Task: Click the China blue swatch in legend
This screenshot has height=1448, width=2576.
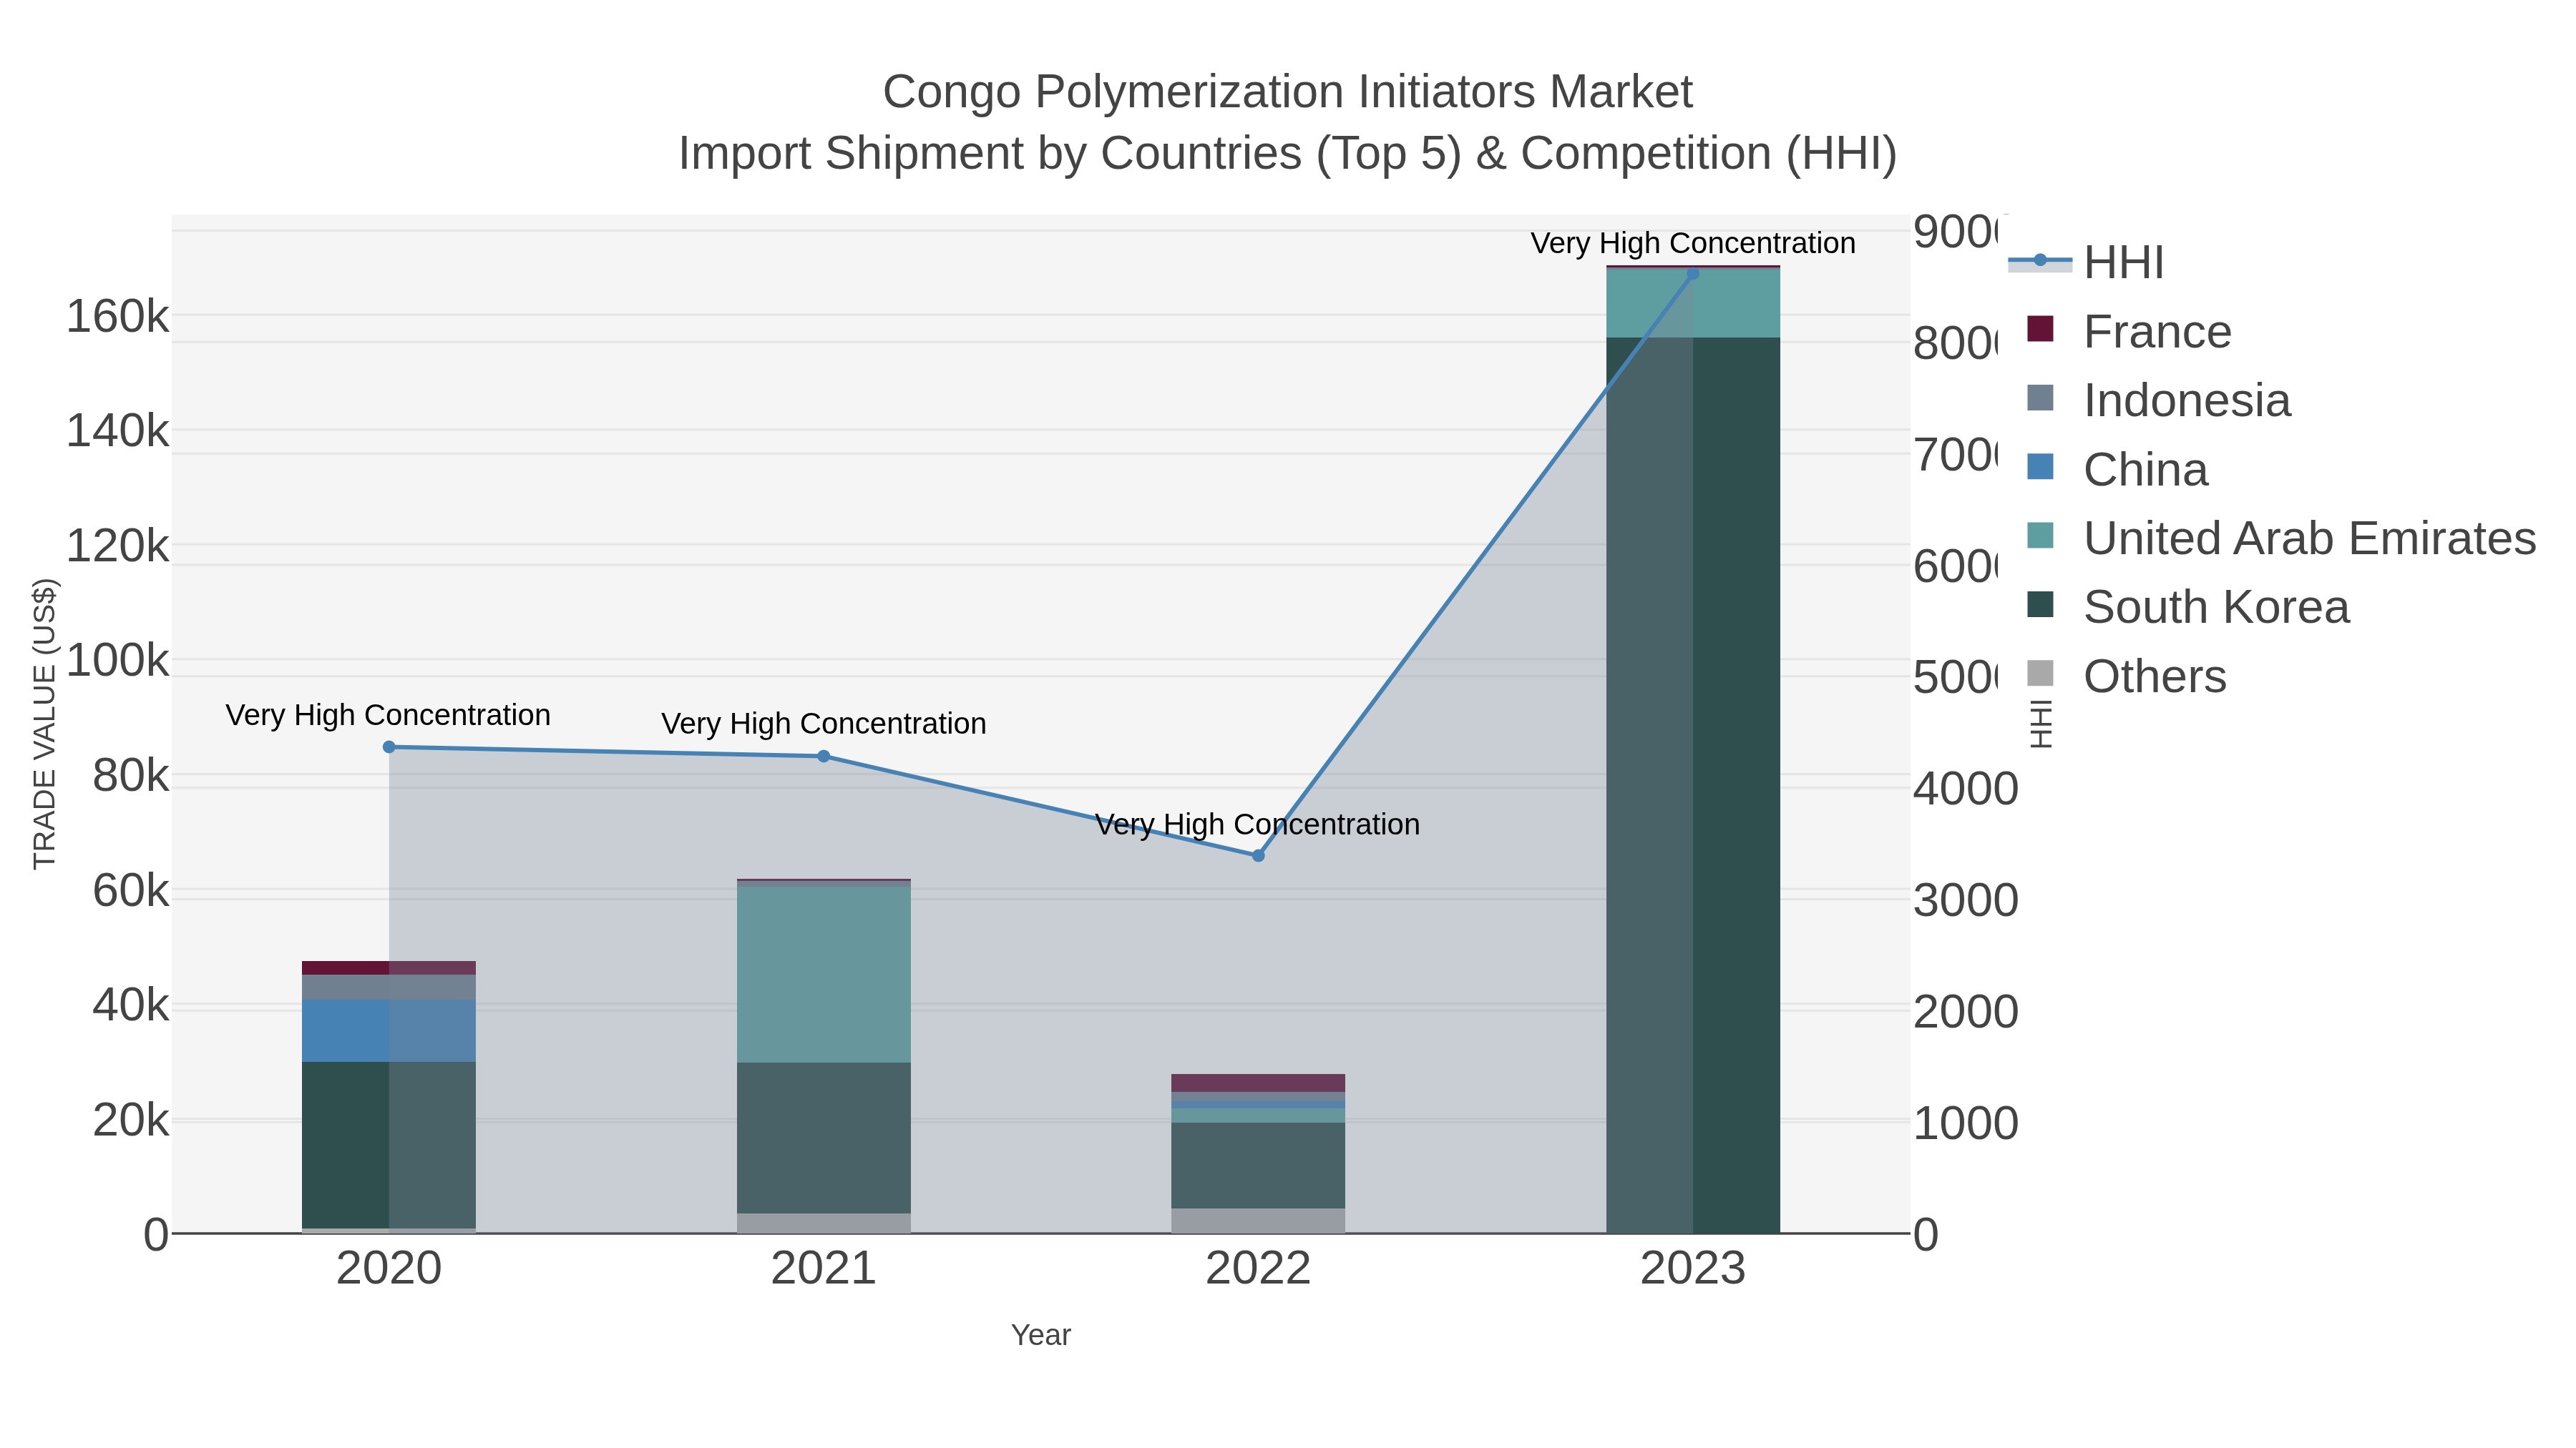Action: pos(2040,467)
